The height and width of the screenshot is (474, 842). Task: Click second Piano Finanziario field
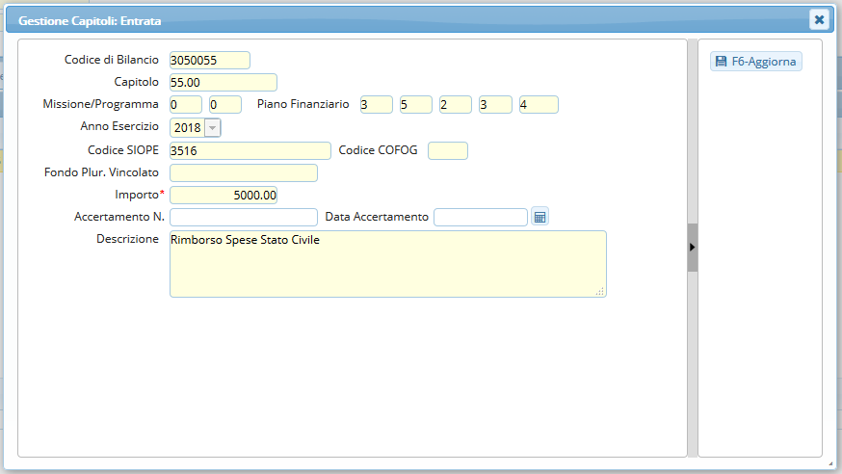tap(415, 104)
